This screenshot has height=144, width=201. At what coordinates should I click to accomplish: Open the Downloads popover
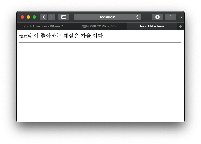[x=157, y=17]
